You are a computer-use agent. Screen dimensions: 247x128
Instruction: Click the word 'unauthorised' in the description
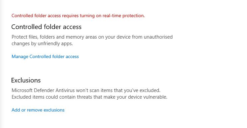coord(158,37)
